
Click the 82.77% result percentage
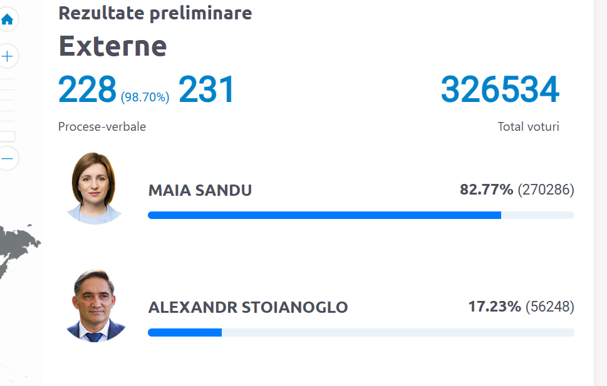[486, 190]
